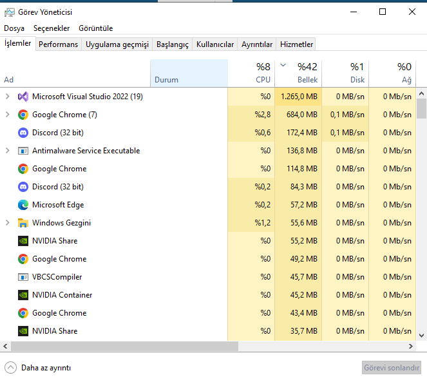
Task: Sort by the CPU column header
Action: [251, 73]
